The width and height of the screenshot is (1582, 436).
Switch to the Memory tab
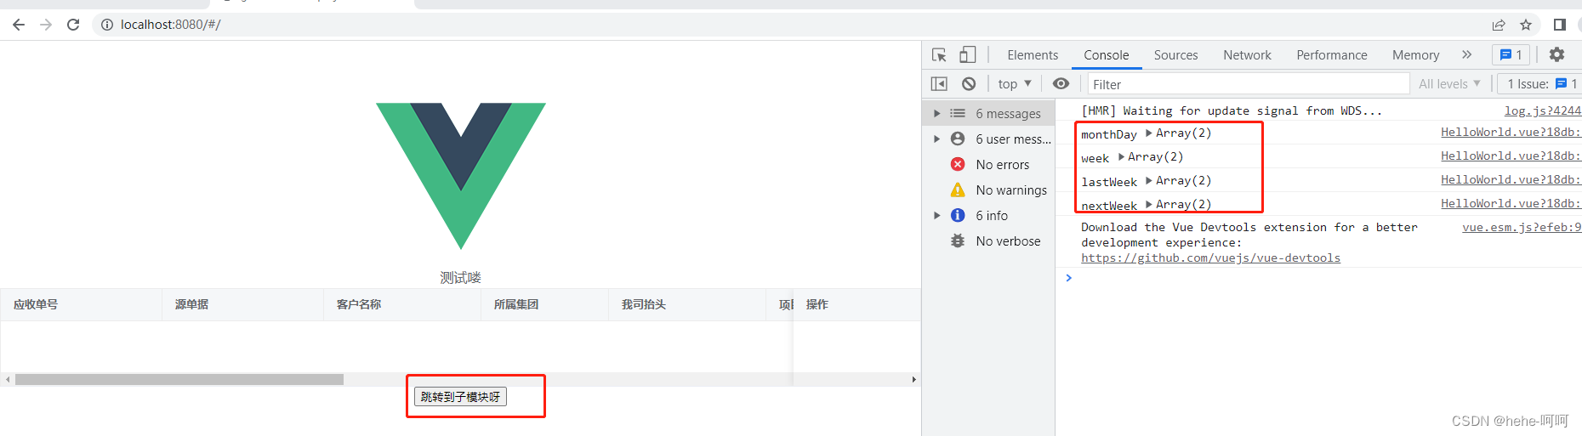tap(1415, 54)
